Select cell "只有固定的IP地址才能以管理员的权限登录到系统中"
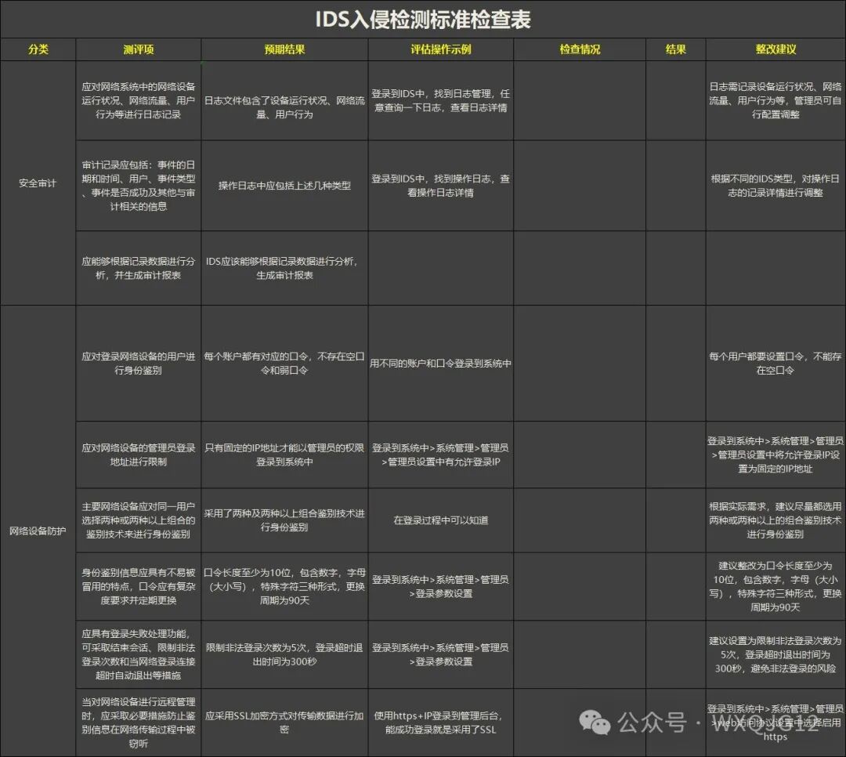 (x=284, y=455)
